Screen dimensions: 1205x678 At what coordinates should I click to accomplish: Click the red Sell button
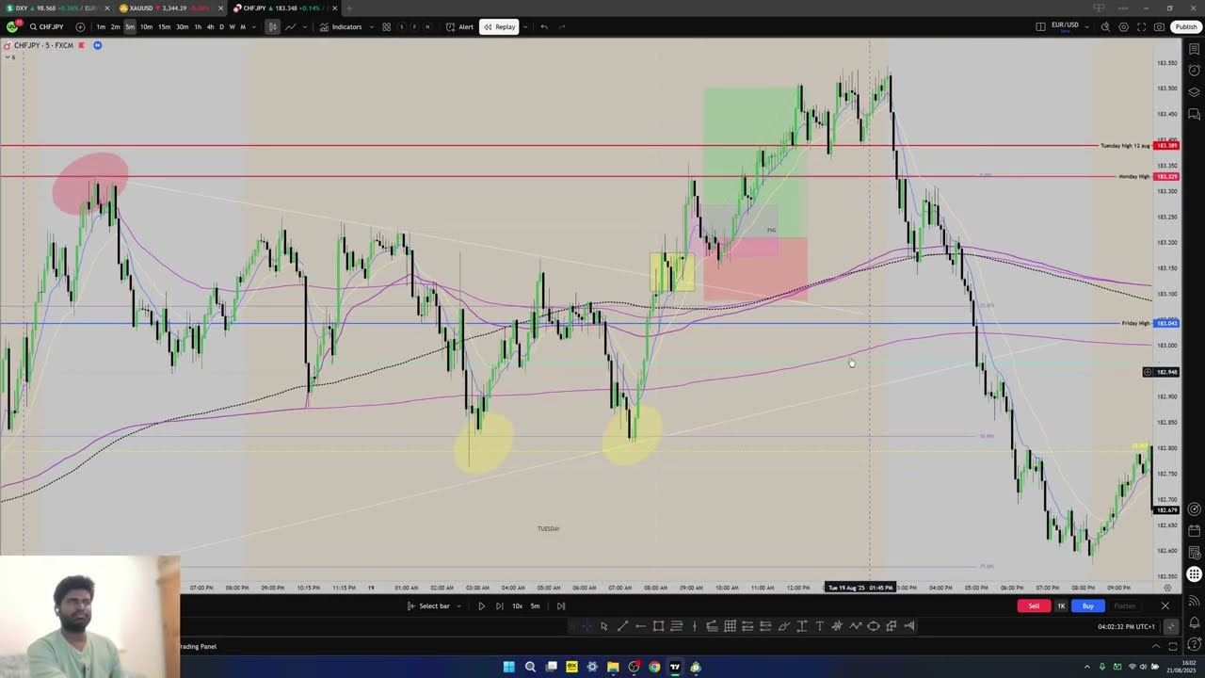click(x=1033, y=605)
